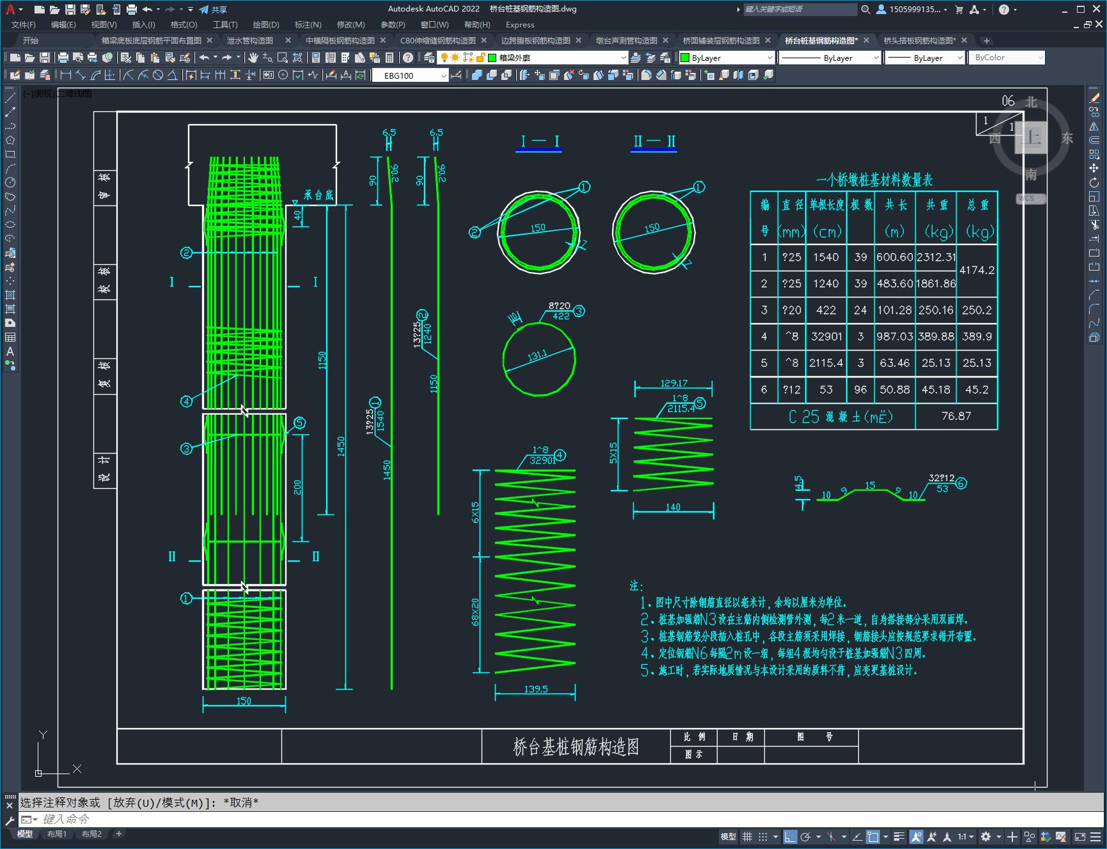Toggle 2D object snap in status bar

pyautogui.click(x=873, y=836)
